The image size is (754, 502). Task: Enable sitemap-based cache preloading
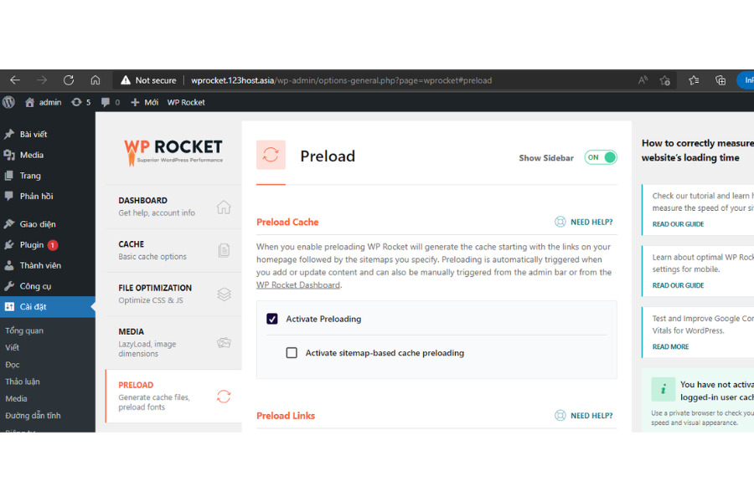click(x=292, y=352)
